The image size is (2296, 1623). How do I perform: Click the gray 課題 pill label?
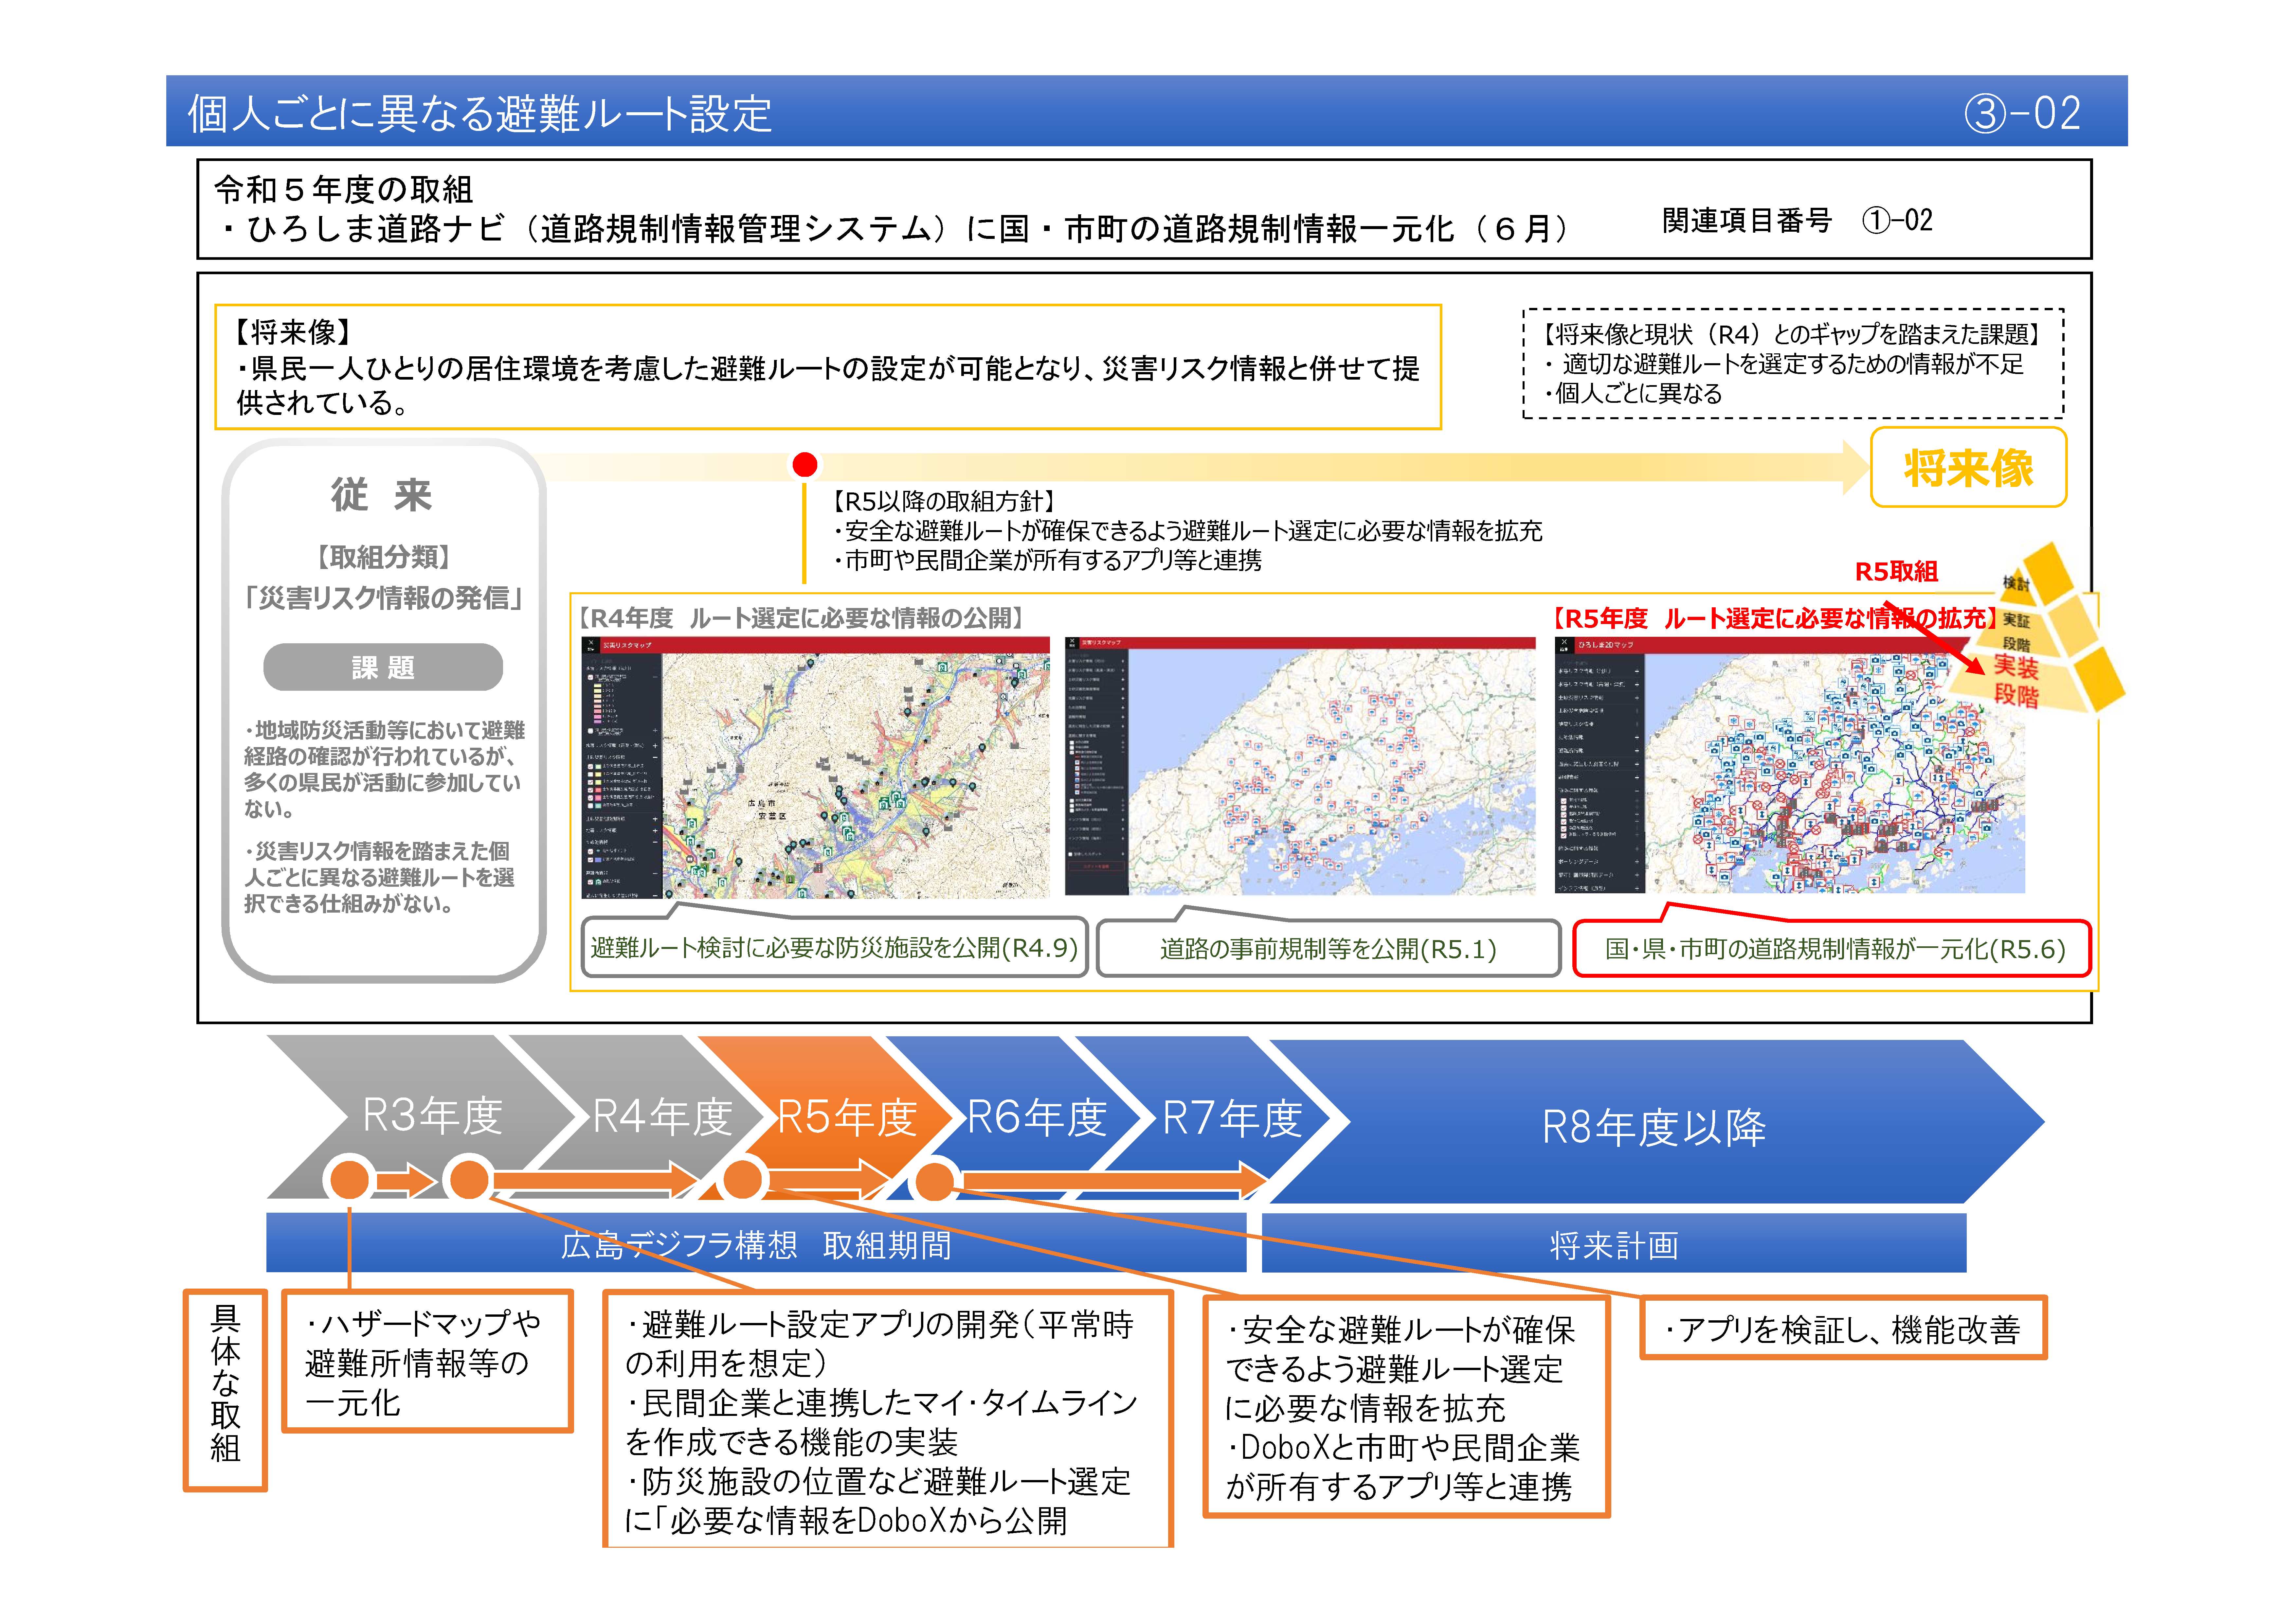(x=383, y=667)
